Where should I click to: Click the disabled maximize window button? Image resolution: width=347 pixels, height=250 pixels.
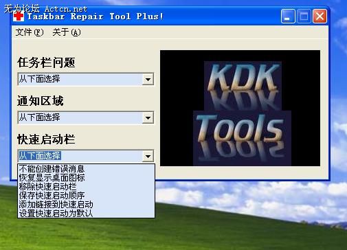(304, 16)
